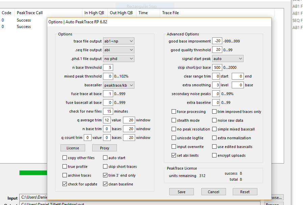Click the q count trim value field
The width and height of the screenshot is (303, 205).
pos(87,138)
